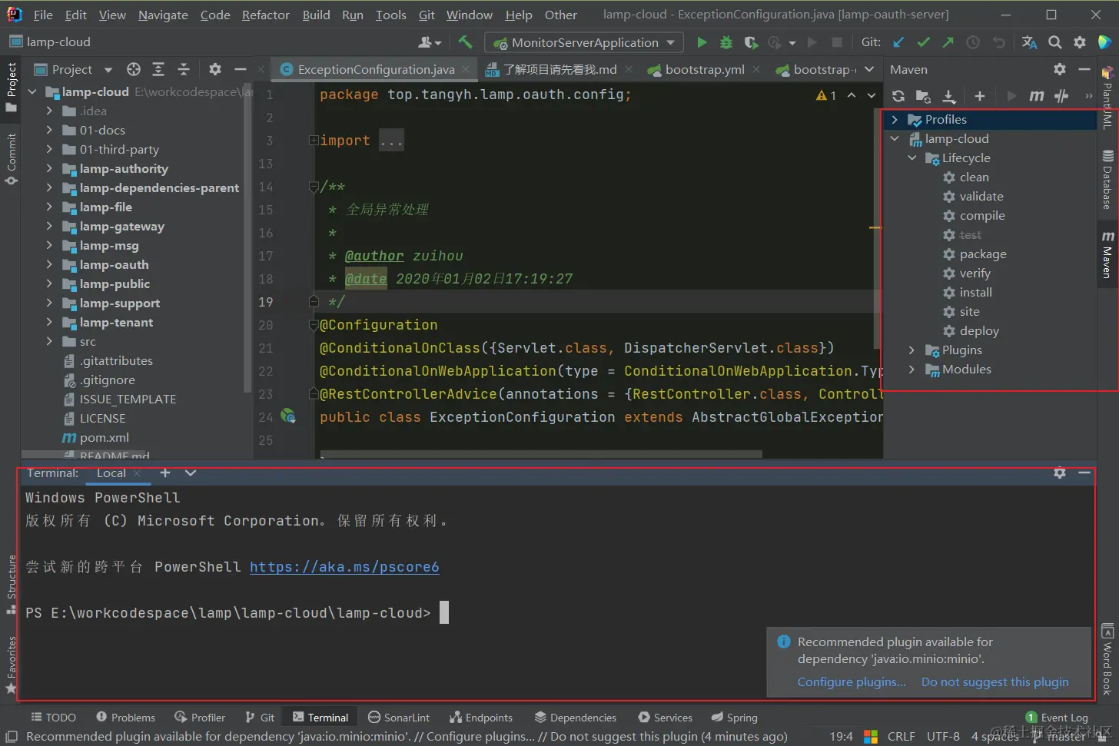
Task: Commit changes using the Git green checkmark
Action: coord(923,42)
